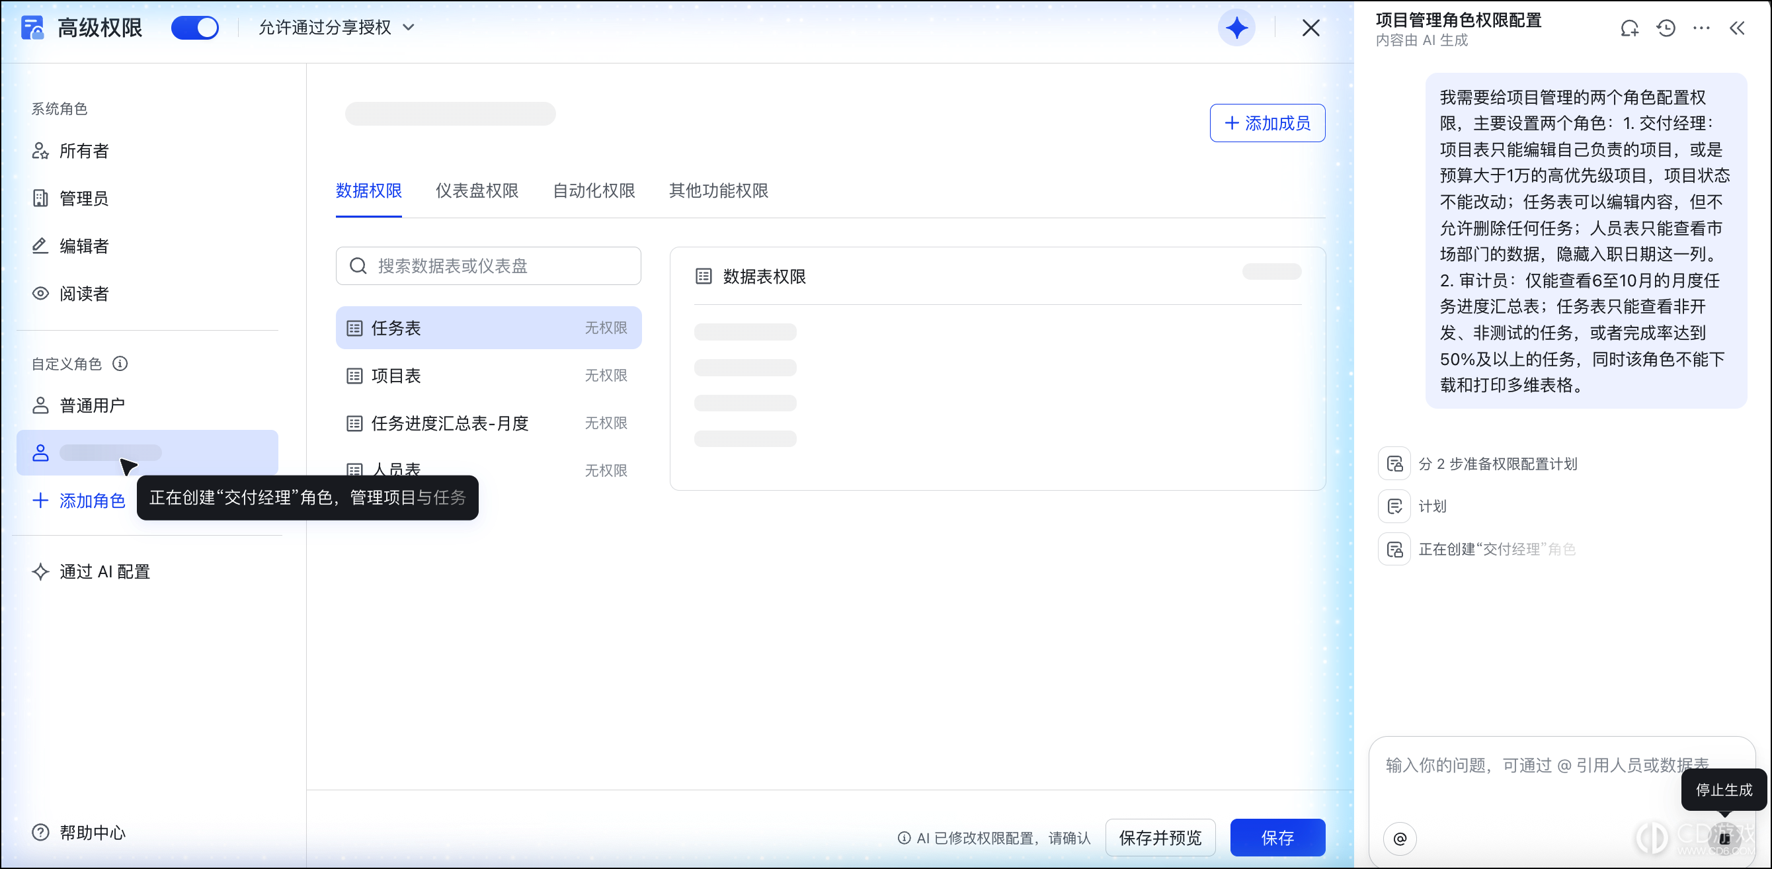Expand the 计划 step
This screenshot has width=1772, height=869.
click(x=1413, y=507)
